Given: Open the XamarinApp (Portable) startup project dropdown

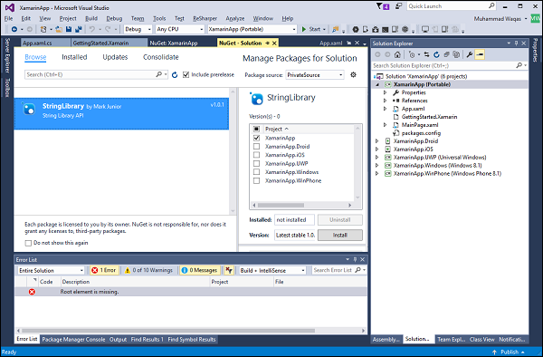Looking at the screenshot, I should (x=252, y=29).
